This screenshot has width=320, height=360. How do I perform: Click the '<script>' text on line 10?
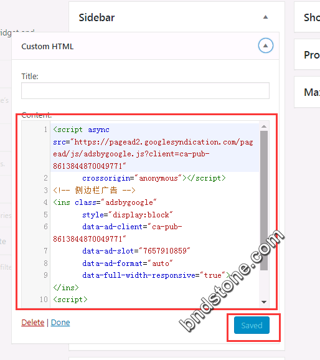coord(70,300)
